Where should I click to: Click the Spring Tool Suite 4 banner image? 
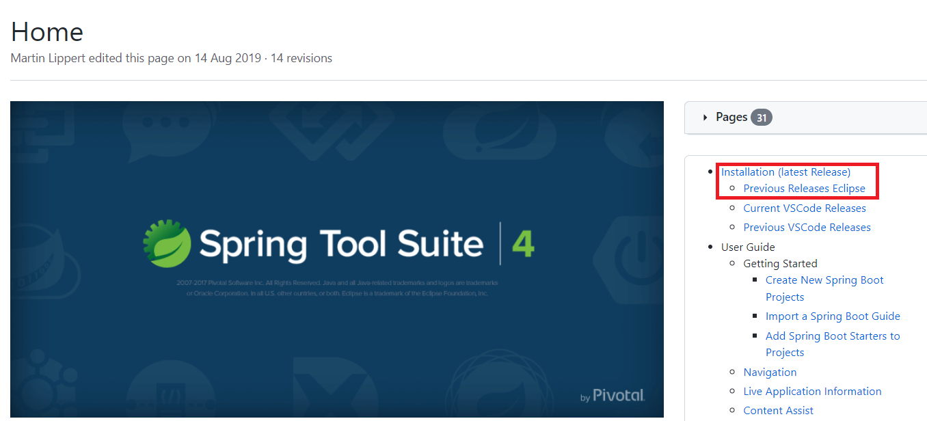coord(337,260)
